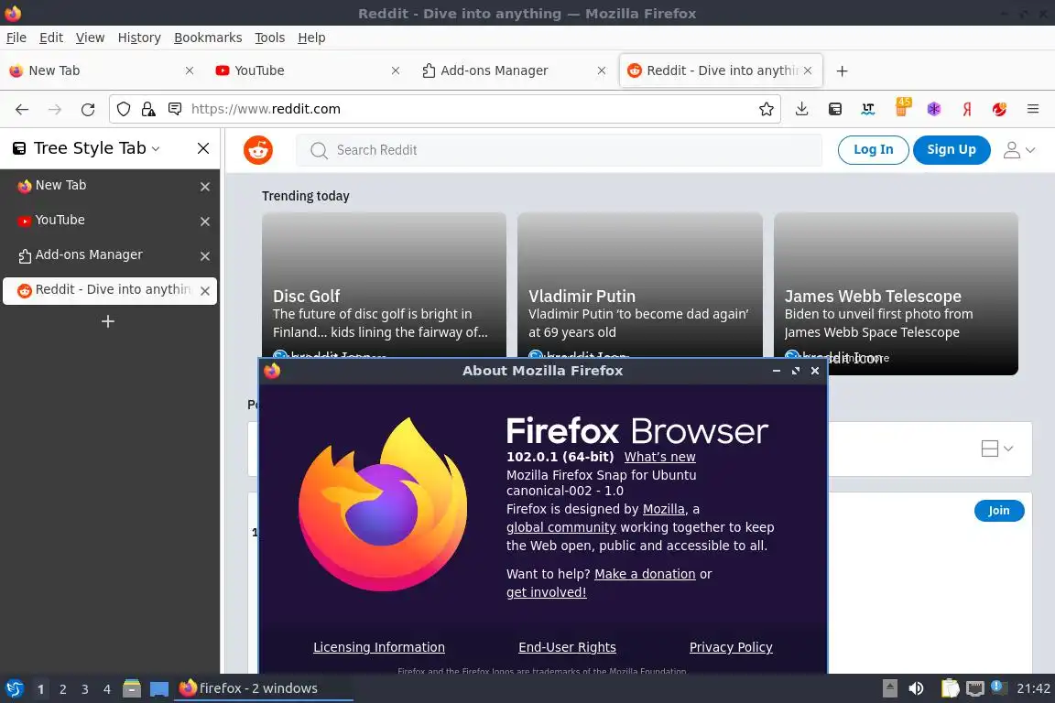Open the Help menu
1055x703 pixels.
[311, 38]
